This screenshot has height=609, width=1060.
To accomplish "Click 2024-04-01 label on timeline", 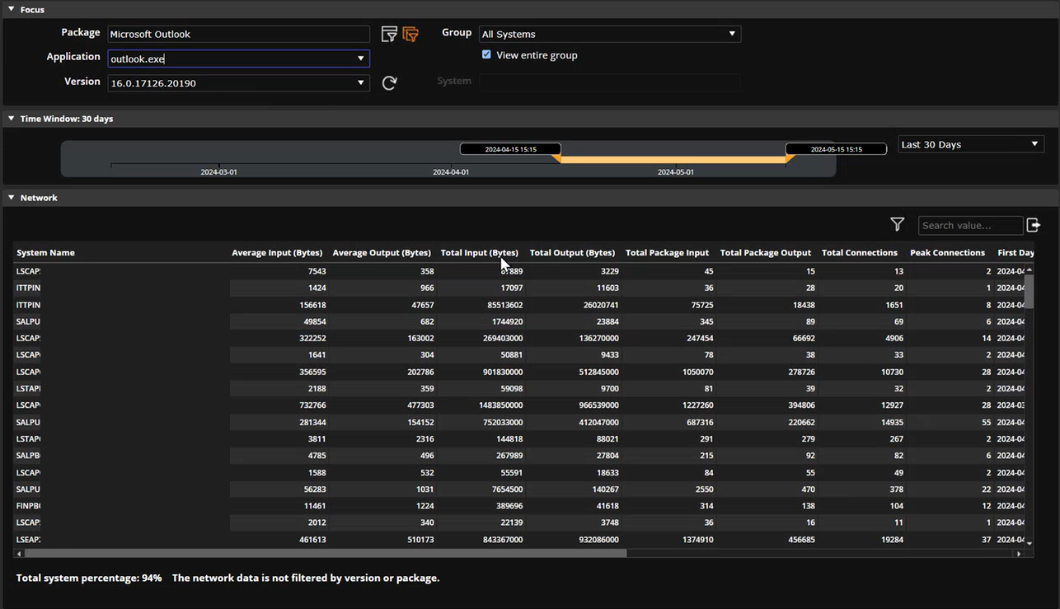I will pyautogui.click(x=451, y=172).
